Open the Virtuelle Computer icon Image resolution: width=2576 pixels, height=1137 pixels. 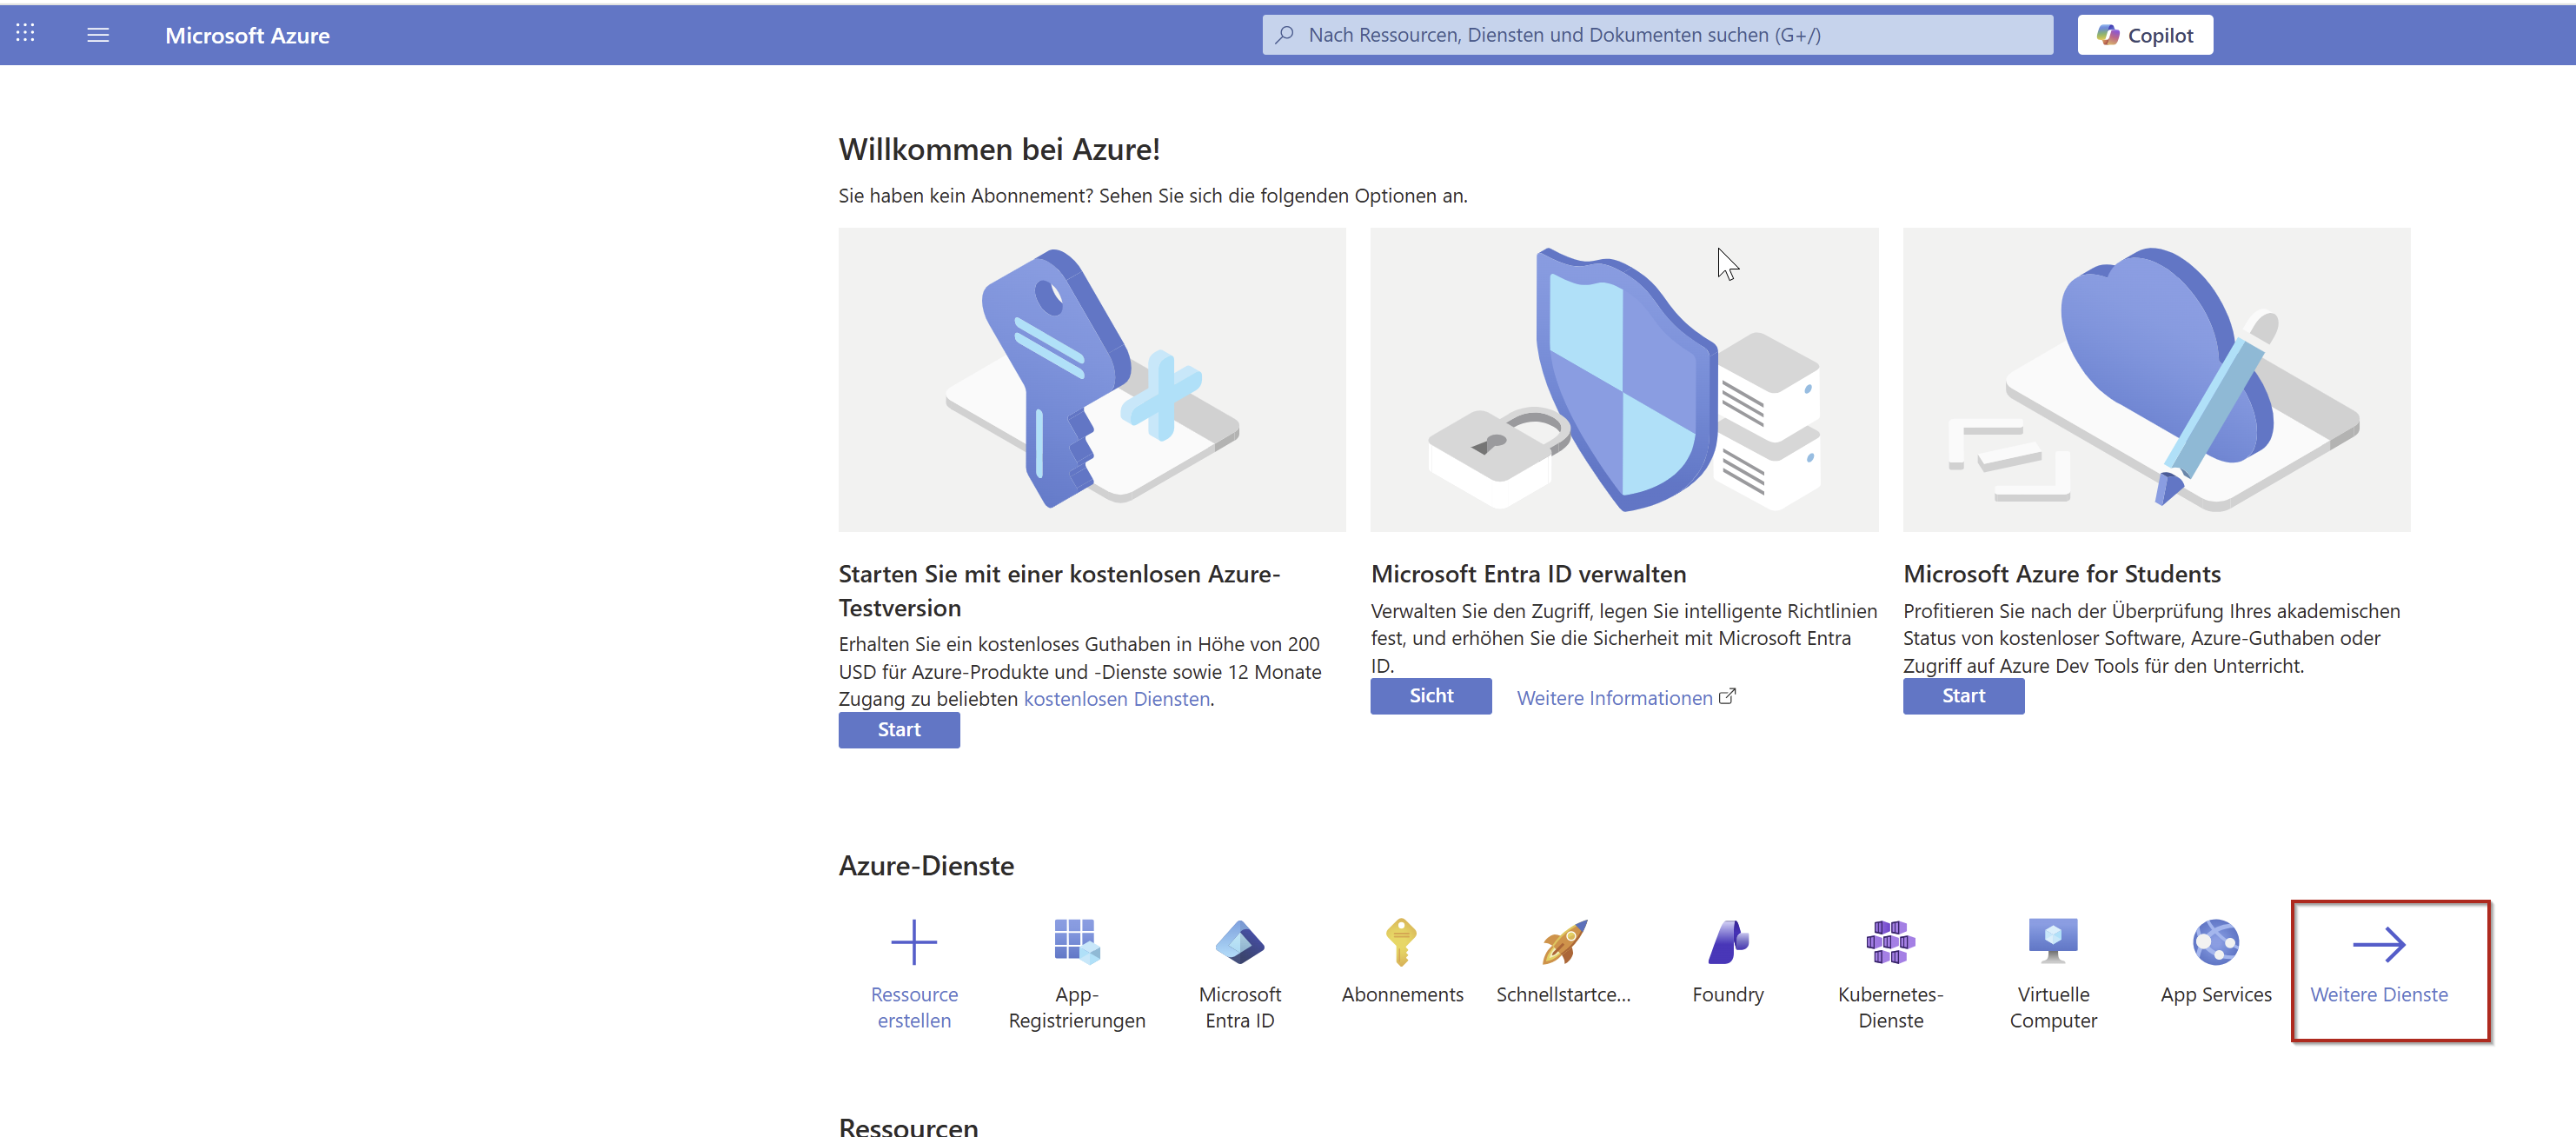[2053, 942]
